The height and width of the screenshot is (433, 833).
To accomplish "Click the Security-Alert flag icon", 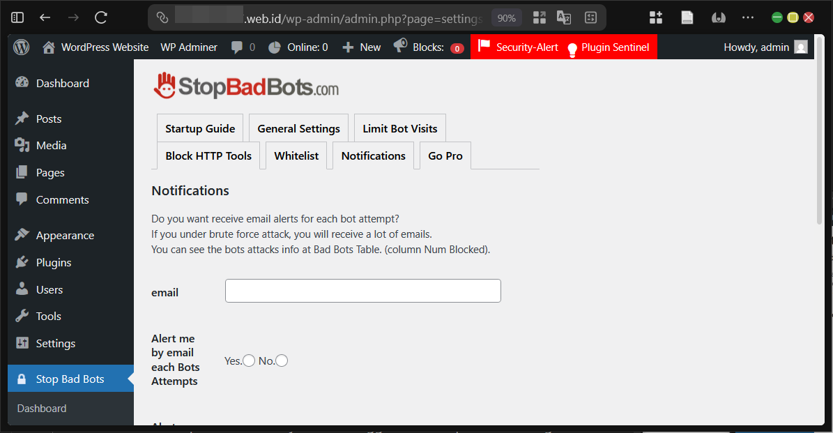I will tap(484, 46).
